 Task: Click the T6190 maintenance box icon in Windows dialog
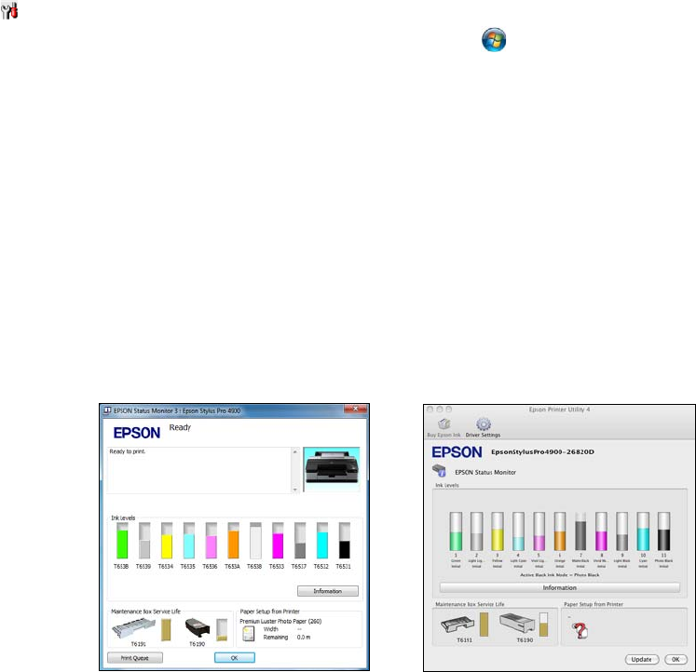point(198,628)
